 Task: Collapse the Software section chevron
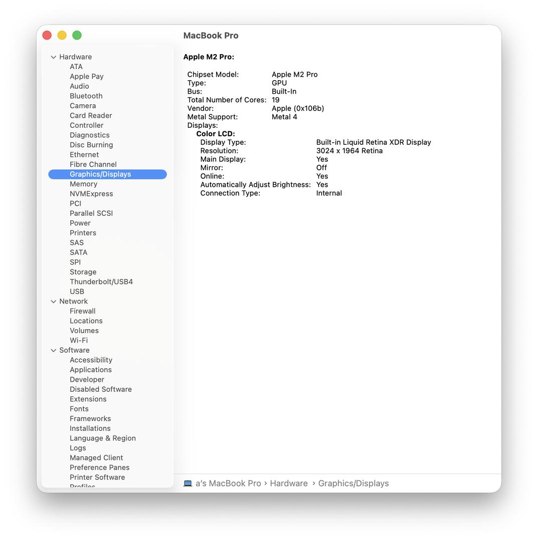click(53, 351)
